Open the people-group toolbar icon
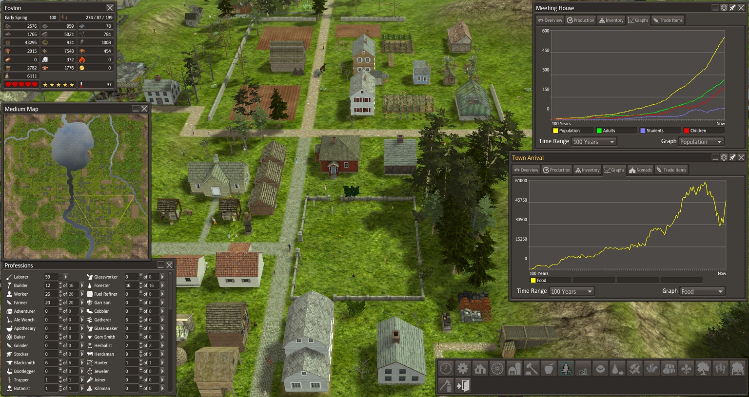 coord(720,368)
